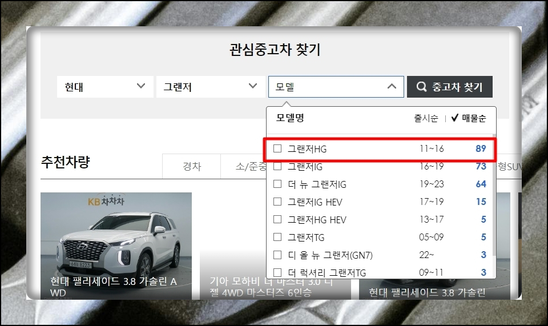Click the chevron arrow in the 그랜저 dropdown

(253, 86)
